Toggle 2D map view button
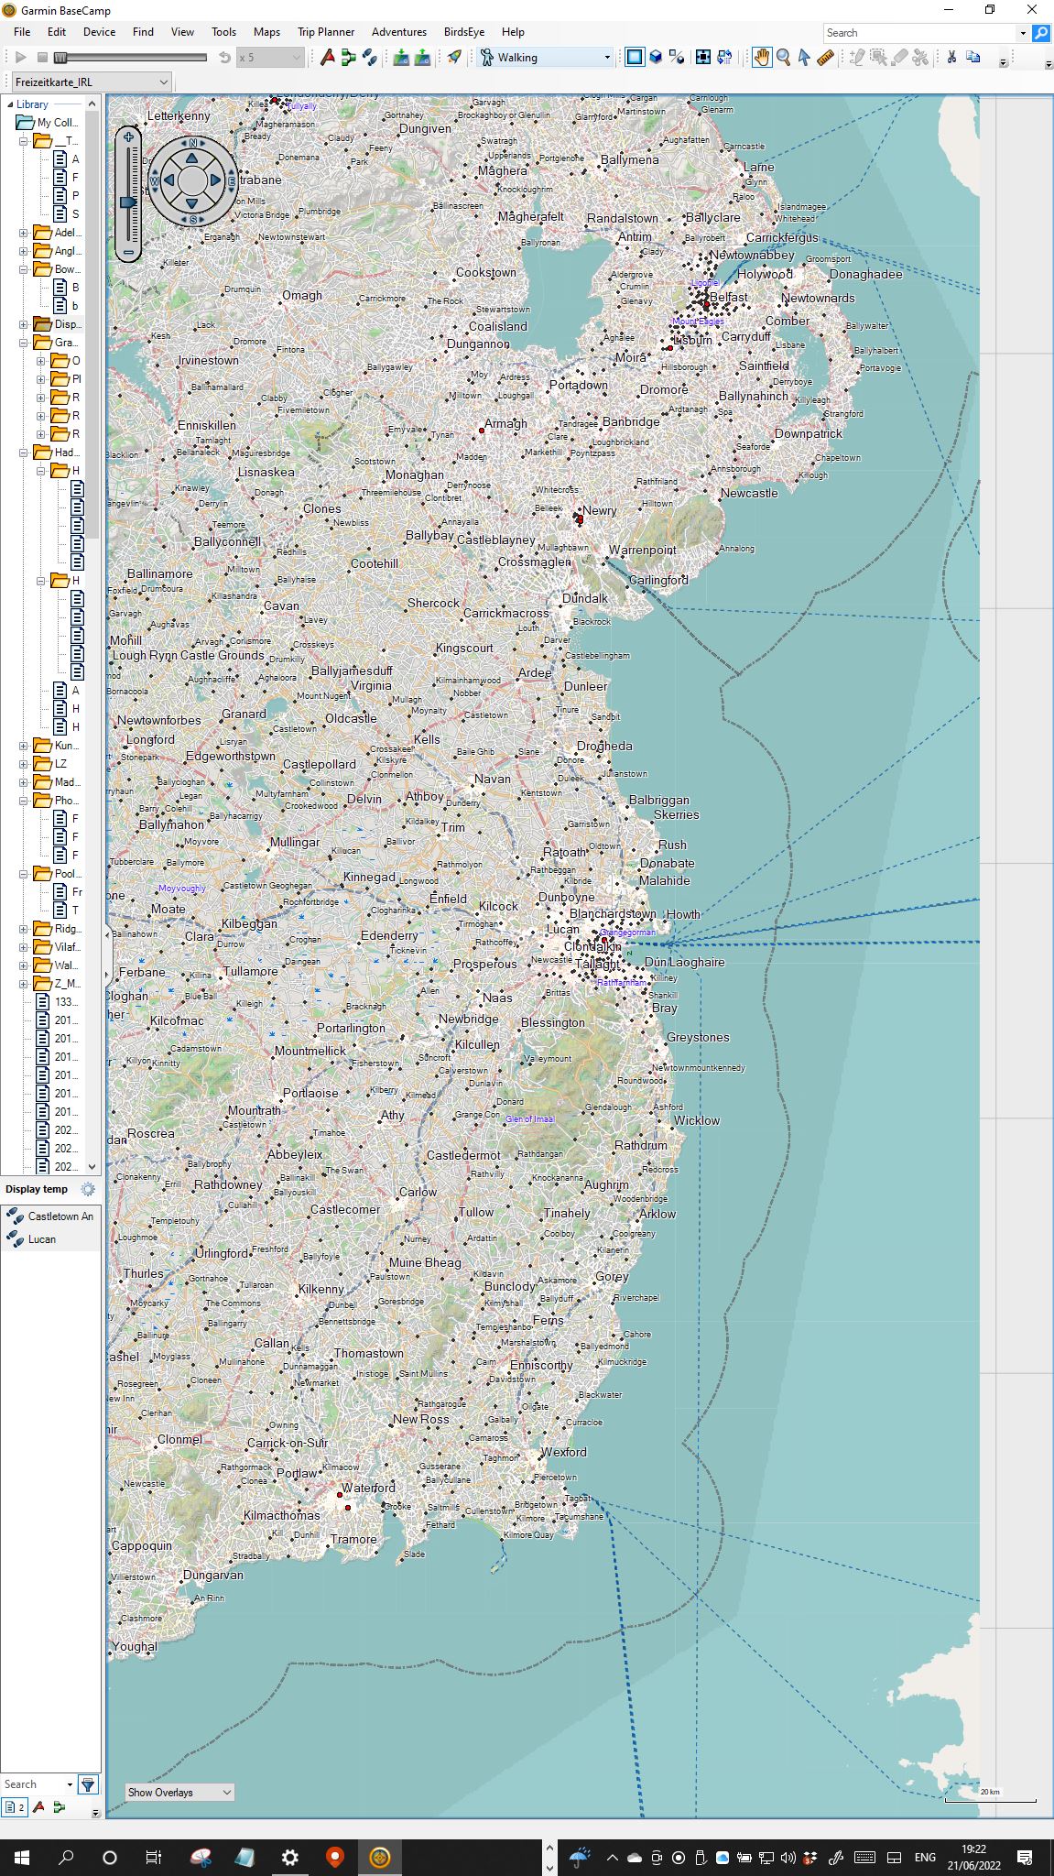Viewport: 1054px width, 1876px height. pyautogui.click(x=634, y=58)
